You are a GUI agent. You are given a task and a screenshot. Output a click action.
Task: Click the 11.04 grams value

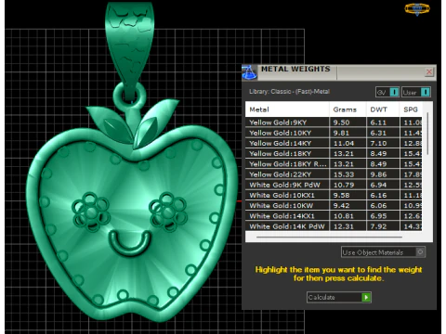[344, 143]
